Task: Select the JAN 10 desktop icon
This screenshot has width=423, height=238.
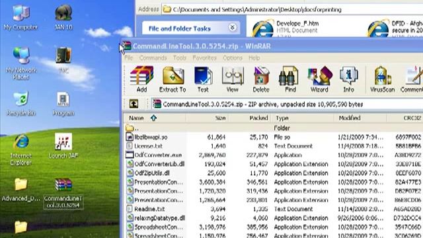Action: point(63,17)
